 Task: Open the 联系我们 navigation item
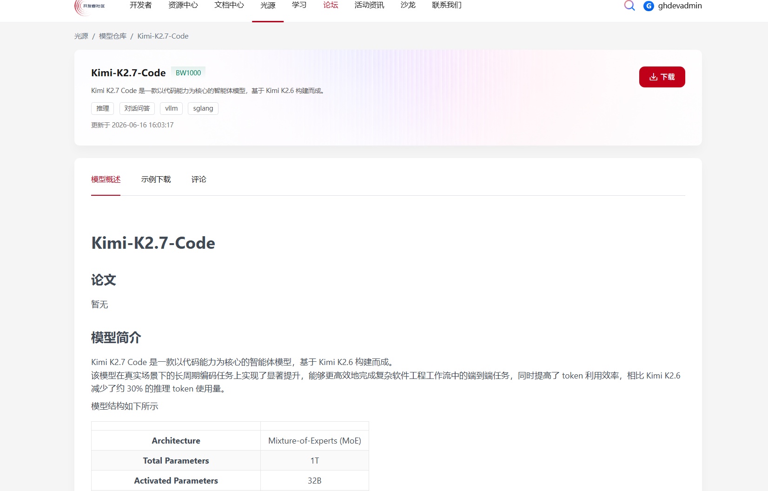pyautogui.click(x=447, y=5)
